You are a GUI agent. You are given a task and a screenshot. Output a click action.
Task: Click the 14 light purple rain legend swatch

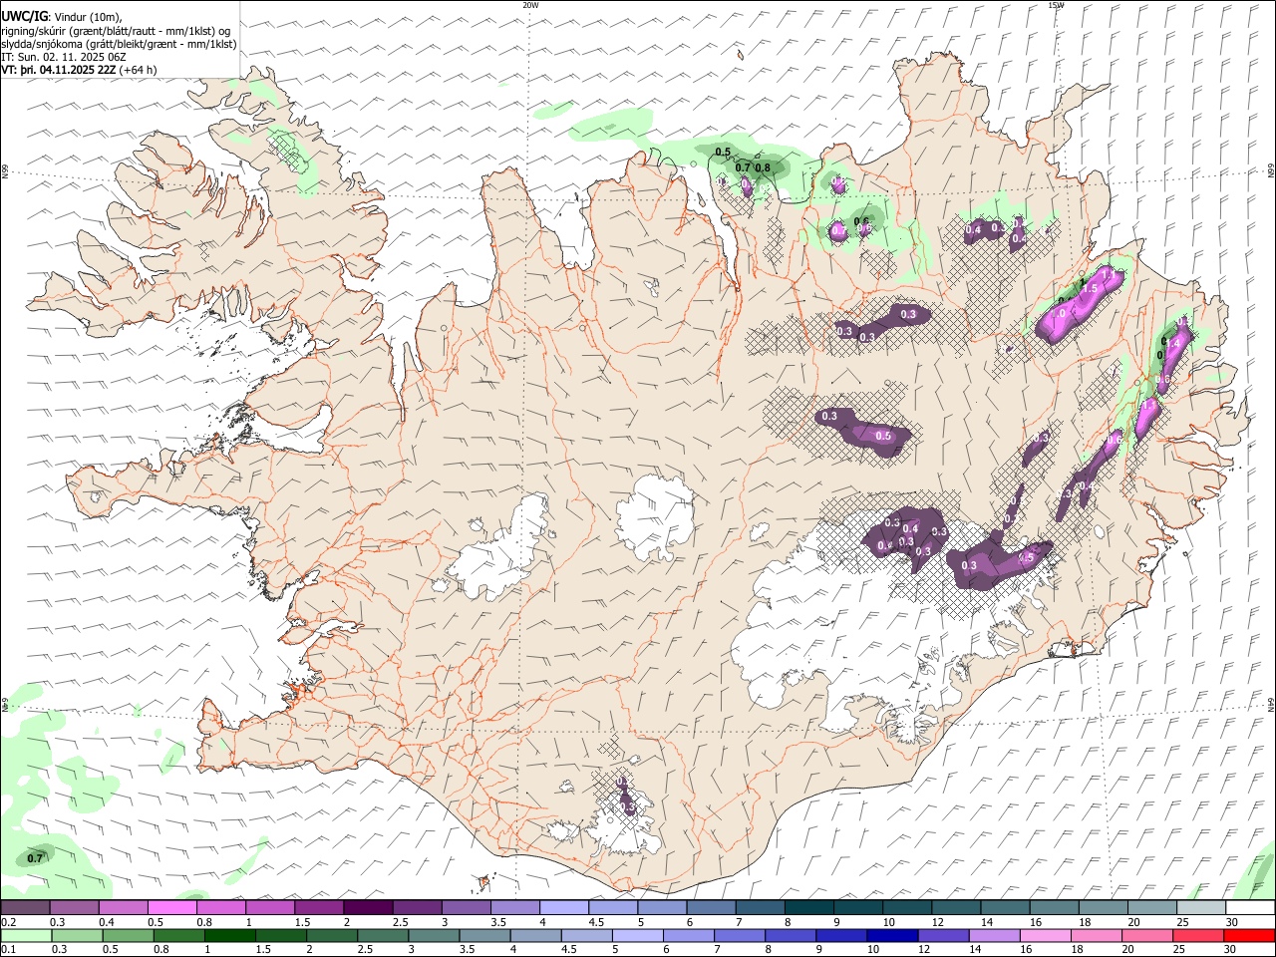coord(994,935)
